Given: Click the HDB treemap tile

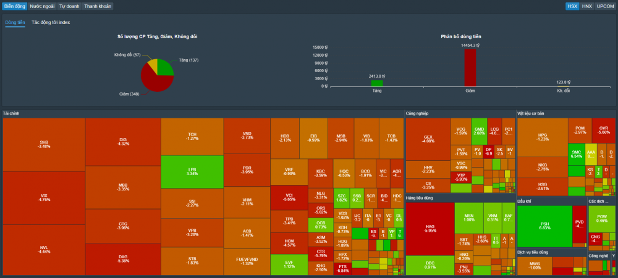Looking at the screenshot, I should tap(285, 138).
